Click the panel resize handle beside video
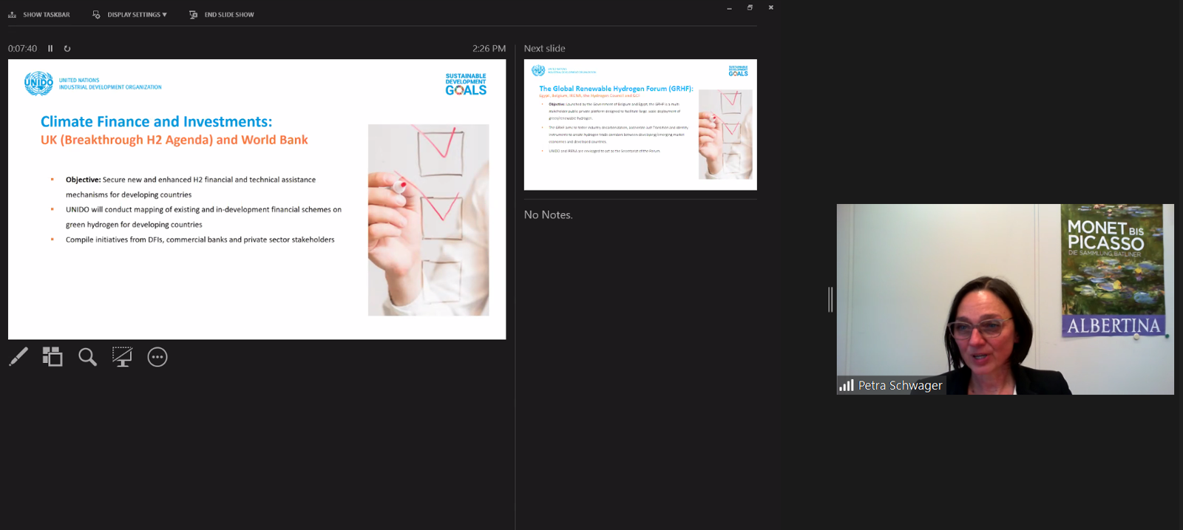Screen dimensions: 1183x530 [x=830, y=299]
